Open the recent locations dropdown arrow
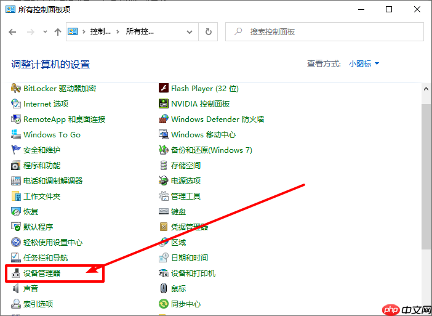The width and height of the screenshot is (432, 316). point(45,32)
